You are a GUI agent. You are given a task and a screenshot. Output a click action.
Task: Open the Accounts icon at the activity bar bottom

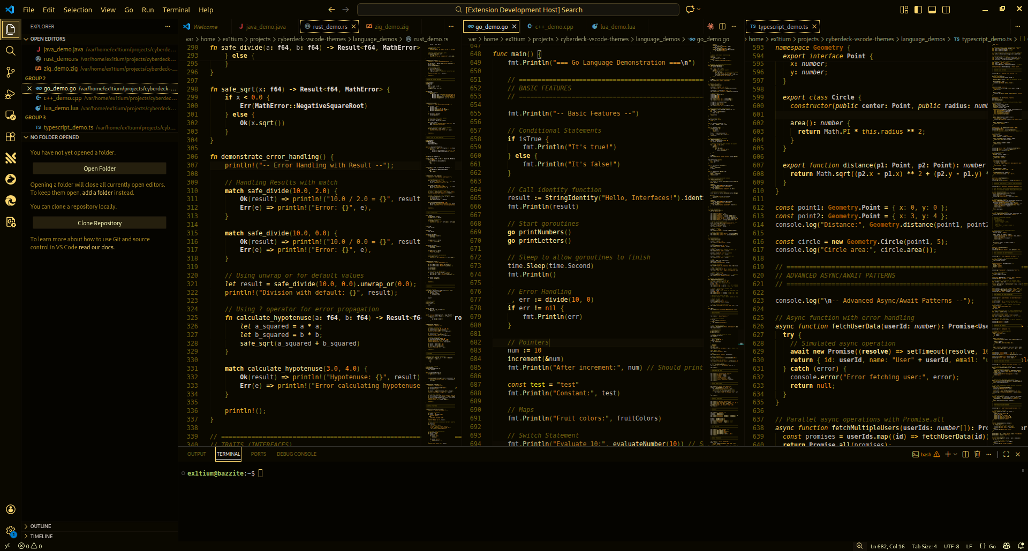click(11, 509)
